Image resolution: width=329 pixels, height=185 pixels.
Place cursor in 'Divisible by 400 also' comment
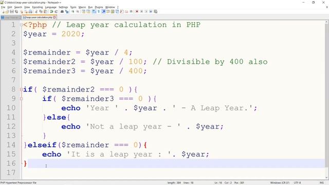pos(217,62)
